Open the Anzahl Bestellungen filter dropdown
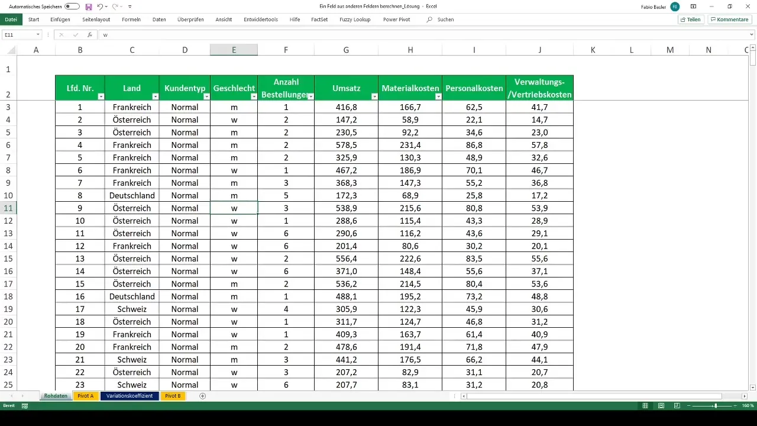757x426 pixels. tap(310, 96)
